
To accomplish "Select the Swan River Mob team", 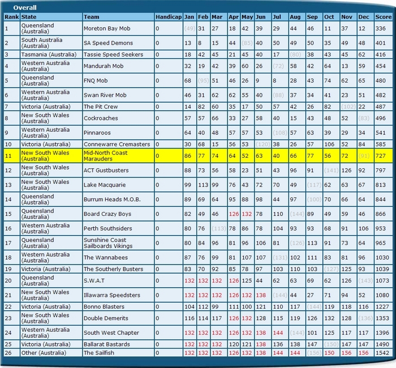I will (x=105, y=95).
